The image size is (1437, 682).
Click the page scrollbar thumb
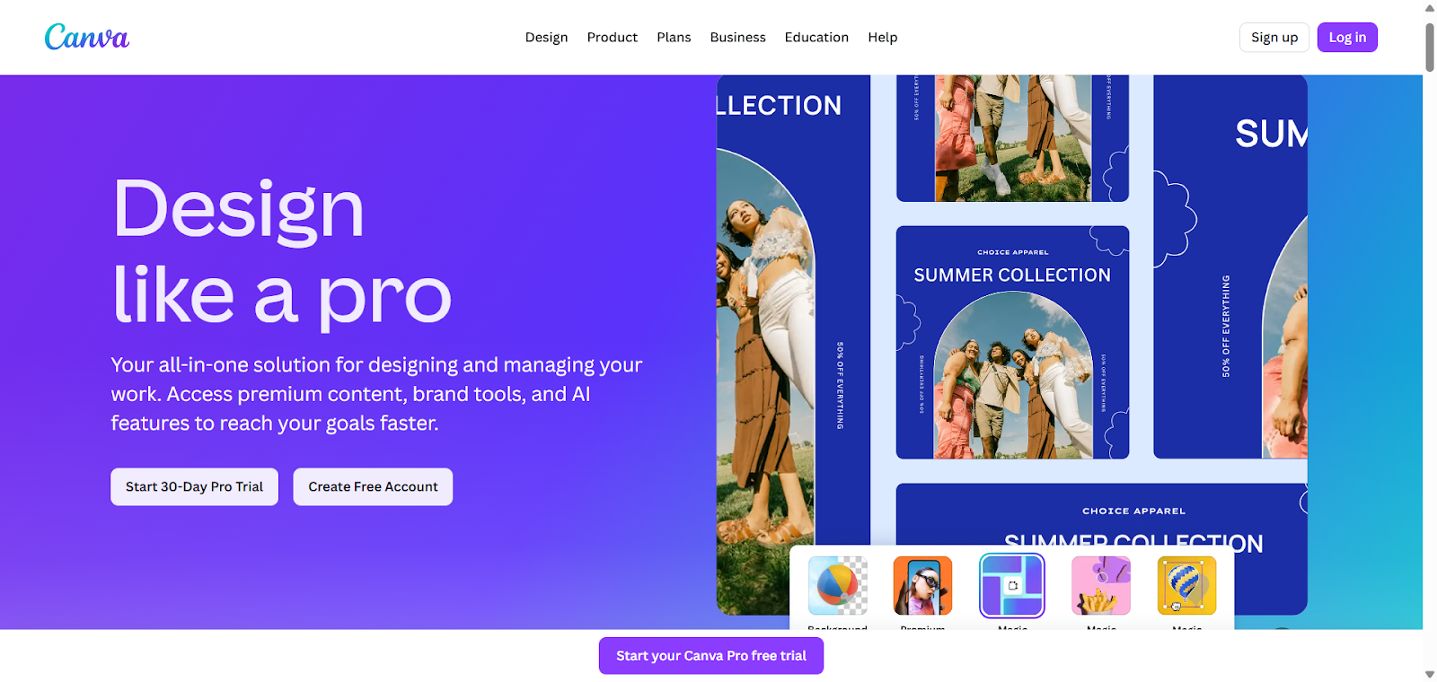coord(1430,46)
